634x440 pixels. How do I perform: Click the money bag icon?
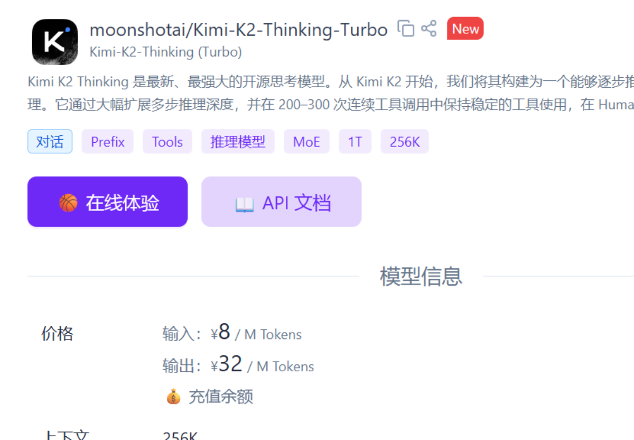[173, 396]
